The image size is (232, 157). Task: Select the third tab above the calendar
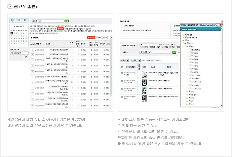point(25,21)
